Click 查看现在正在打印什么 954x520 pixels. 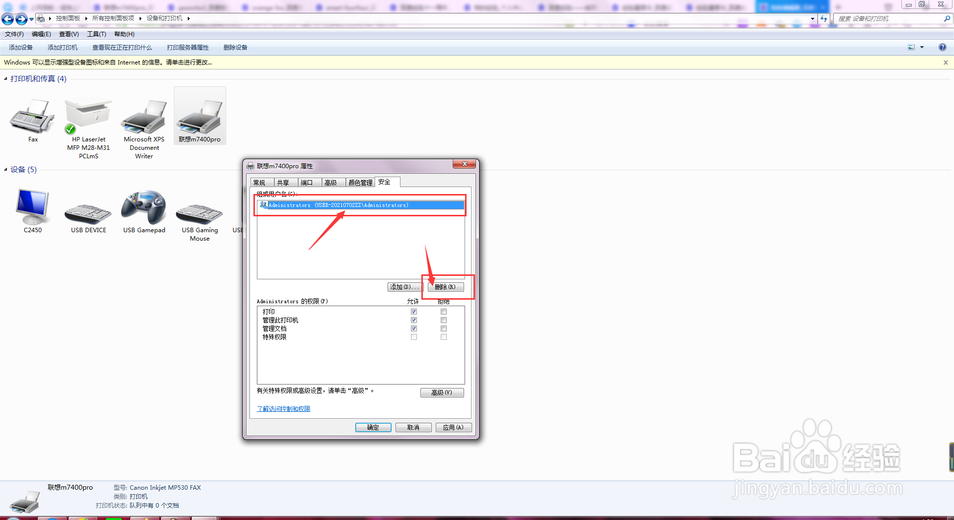point(122,47)
